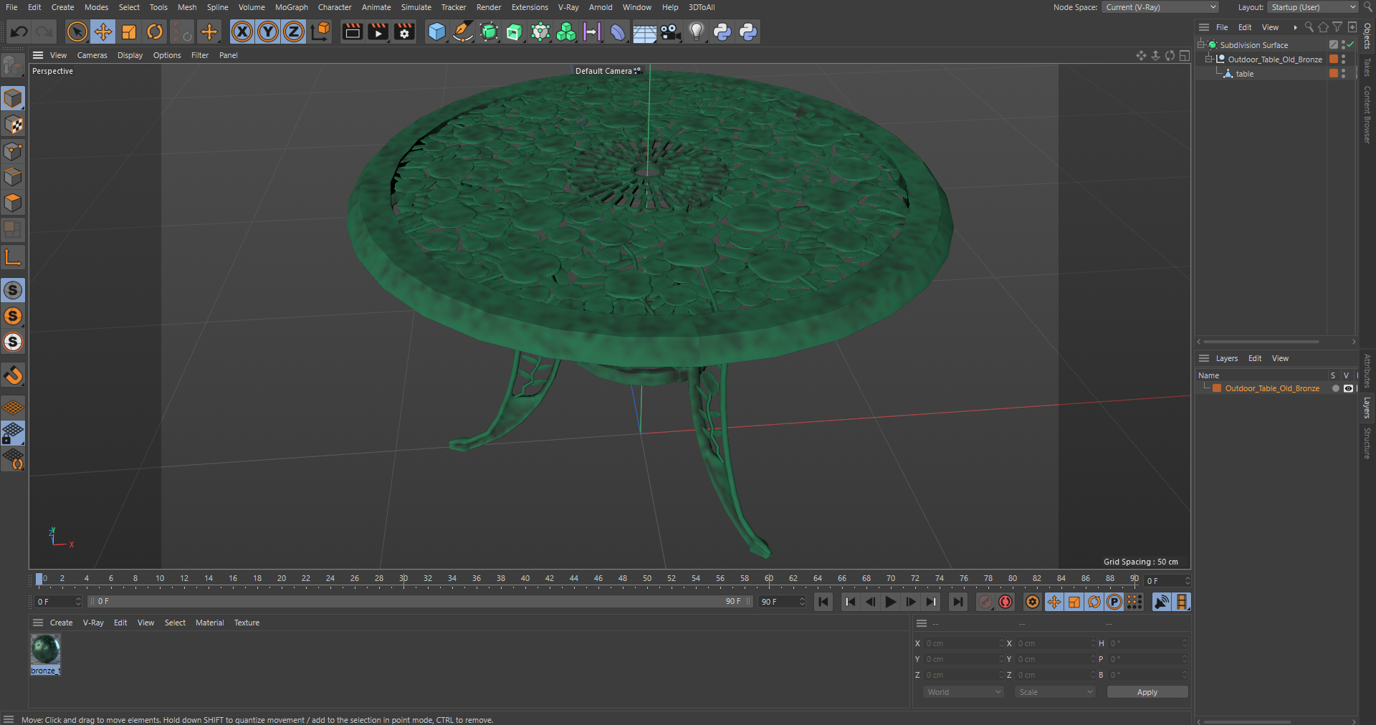Viewport: 1376px width, 725px height.
Task: Render to Picture Viewer
Action: [378, 32]
